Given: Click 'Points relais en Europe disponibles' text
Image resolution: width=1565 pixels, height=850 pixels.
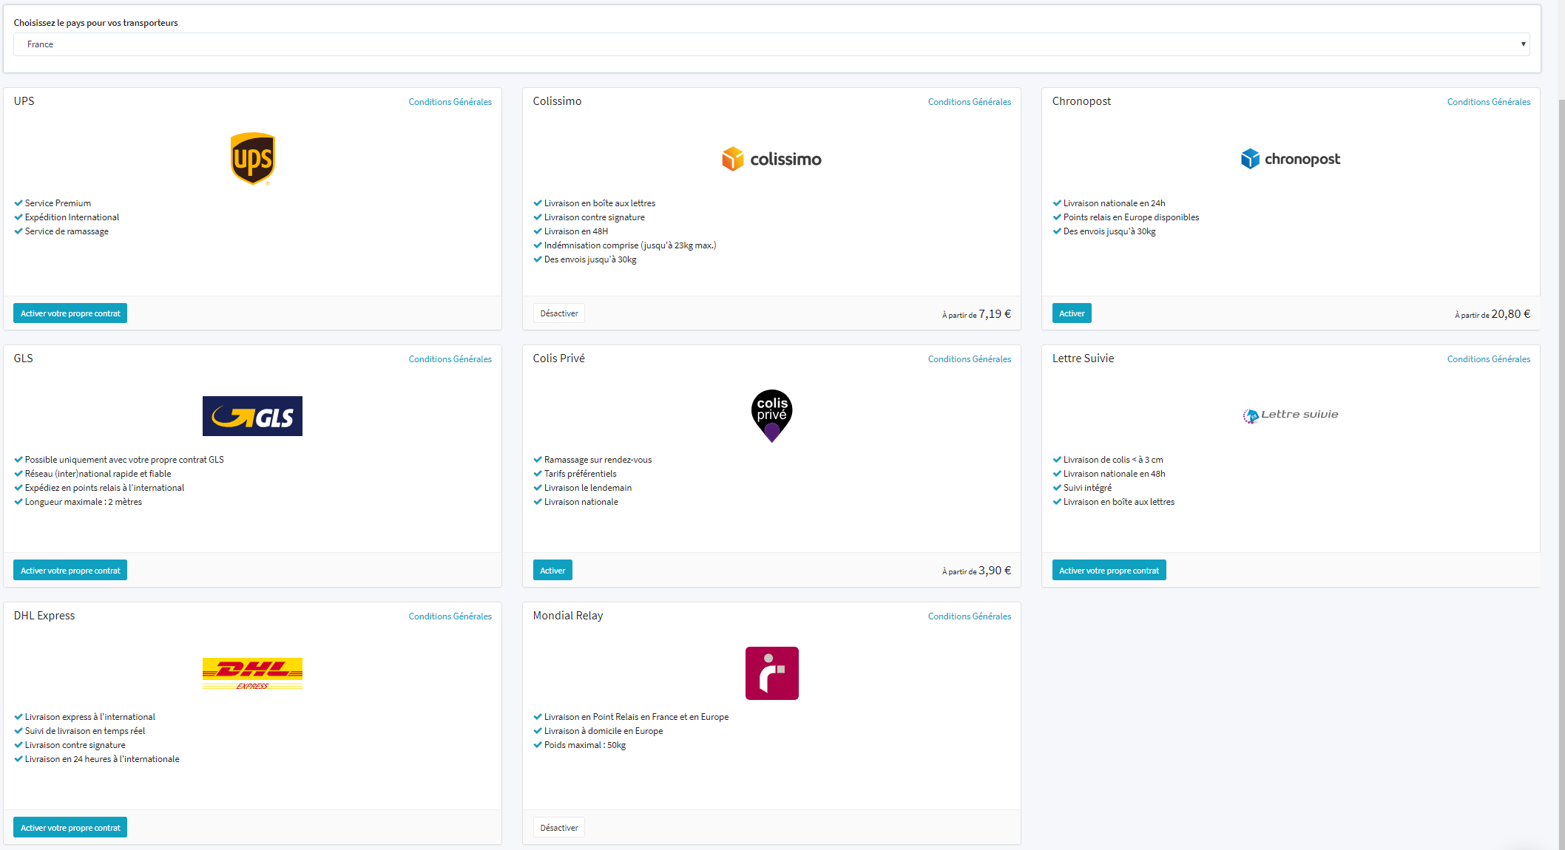Looking at the screenshot, I should coord(1131,217).
